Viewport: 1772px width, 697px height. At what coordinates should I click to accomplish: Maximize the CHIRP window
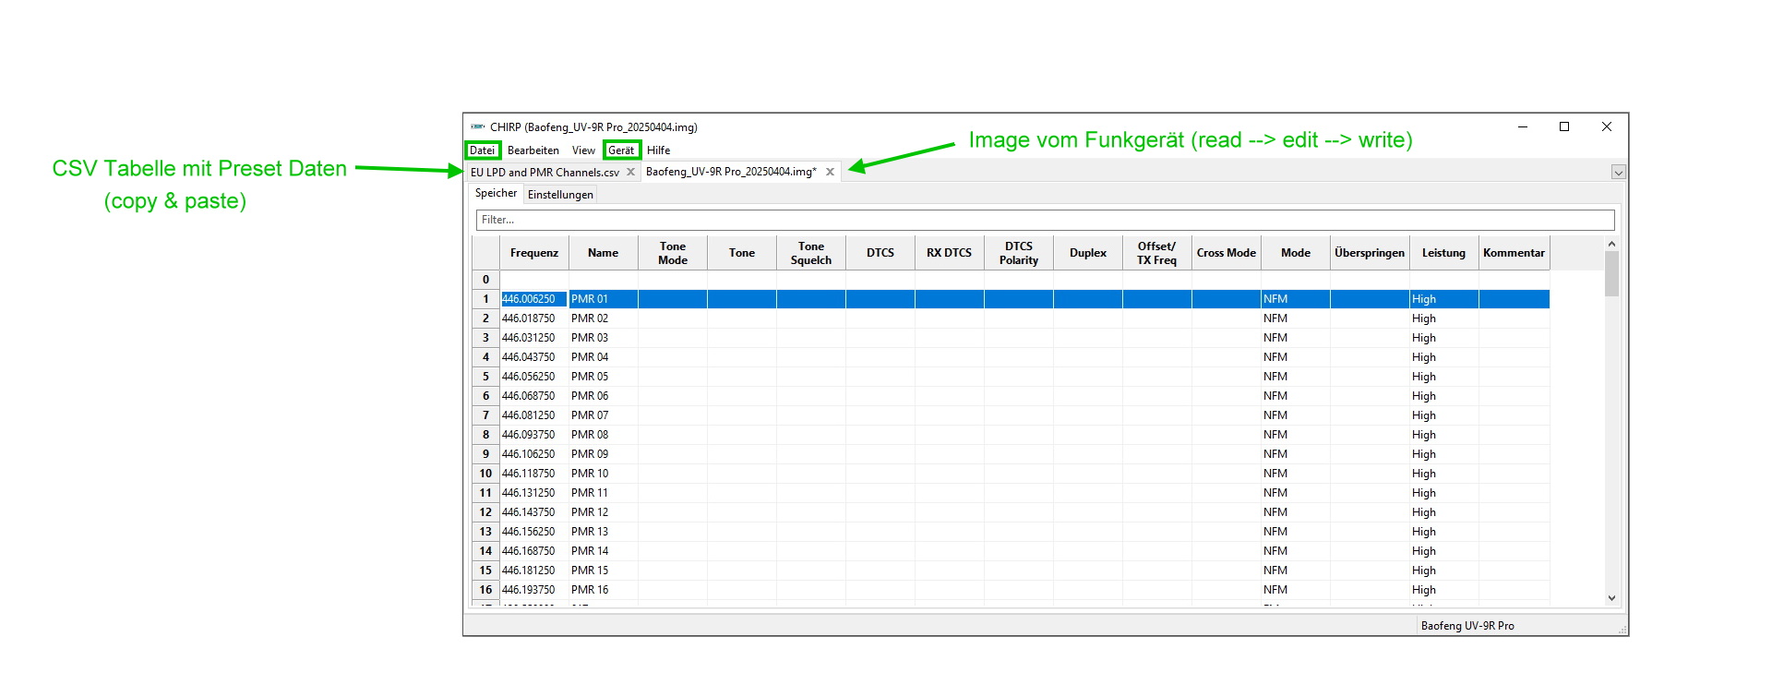click(1564, 126)
